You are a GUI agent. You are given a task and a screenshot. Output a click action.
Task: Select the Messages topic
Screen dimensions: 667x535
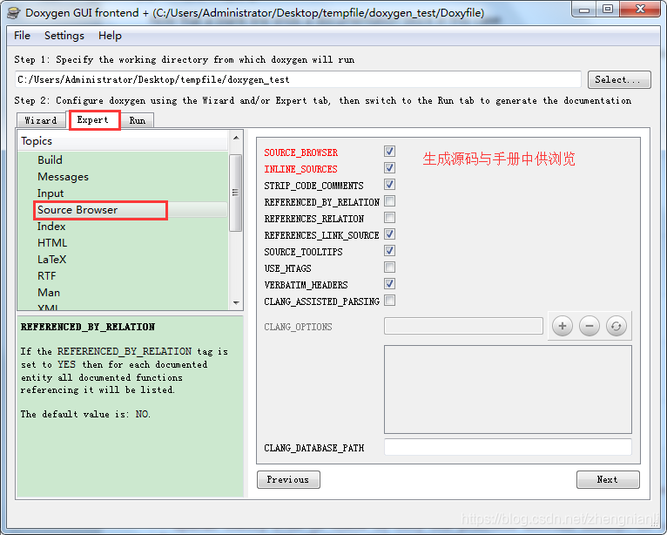click(x=63, y=177)
